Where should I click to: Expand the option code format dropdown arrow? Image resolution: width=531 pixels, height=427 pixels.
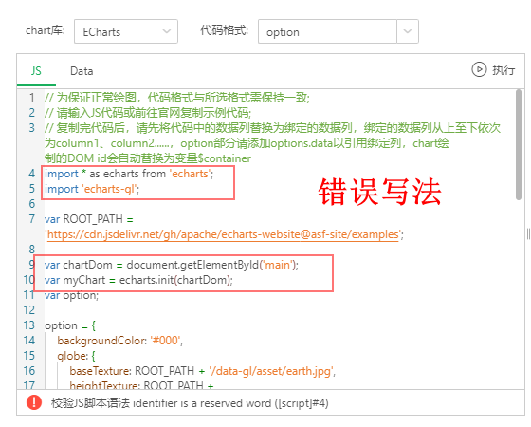(x=408, y=31)
